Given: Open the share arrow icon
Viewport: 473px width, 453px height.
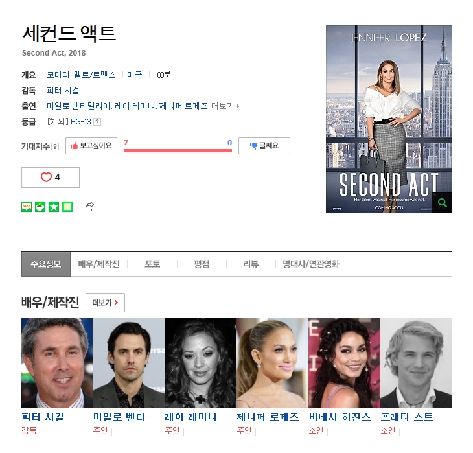Looking at the screenshot, I should (x=88, y=207).
